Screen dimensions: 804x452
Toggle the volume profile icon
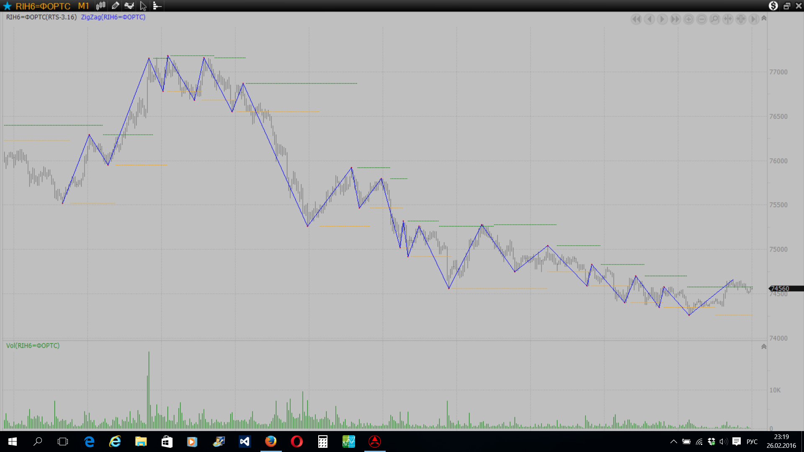(x=157, y=6)
